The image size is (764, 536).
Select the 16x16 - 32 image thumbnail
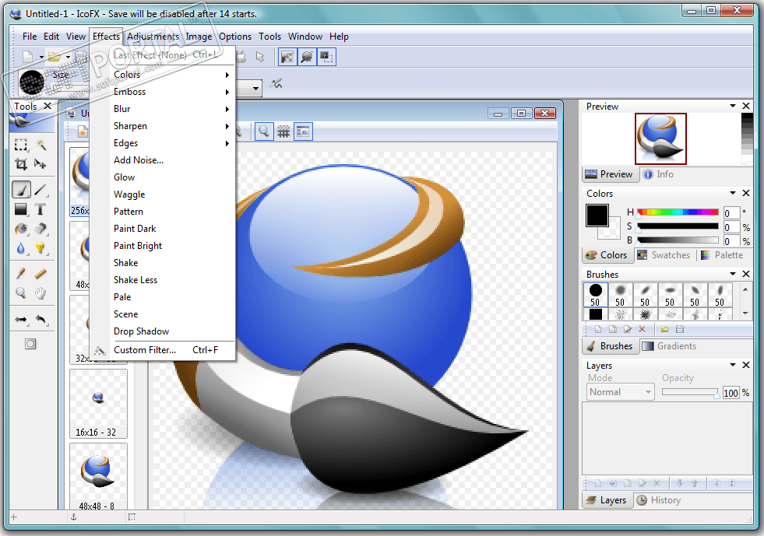(x=98, y=404)
